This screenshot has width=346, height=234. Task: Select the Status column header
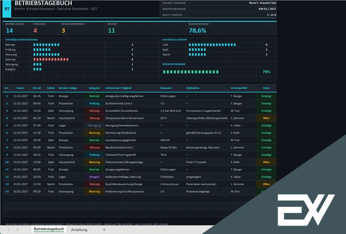point(266,88)
